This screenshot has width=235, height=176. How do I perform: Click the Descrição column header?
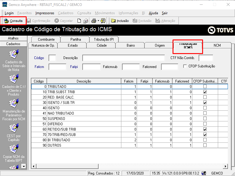(x=84, y=81)
